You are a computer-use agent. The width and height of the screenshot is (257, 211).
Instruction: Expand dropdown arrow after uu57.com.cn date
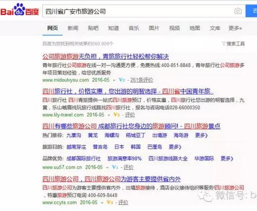coord(107,167)
